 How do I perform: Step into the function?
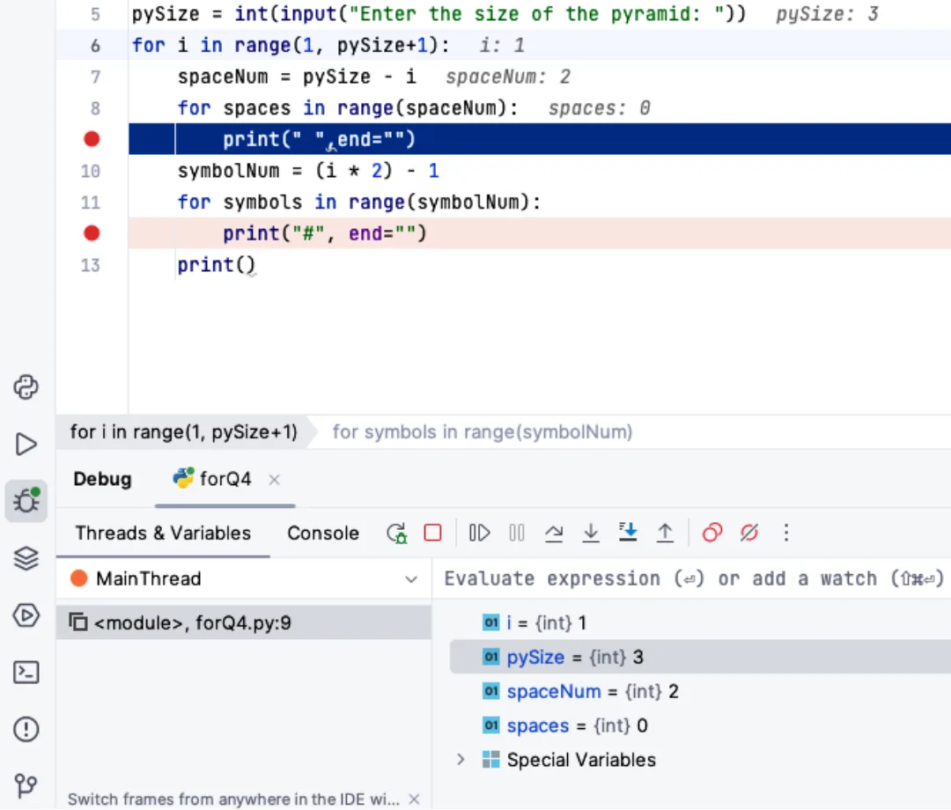coord(591,533)
